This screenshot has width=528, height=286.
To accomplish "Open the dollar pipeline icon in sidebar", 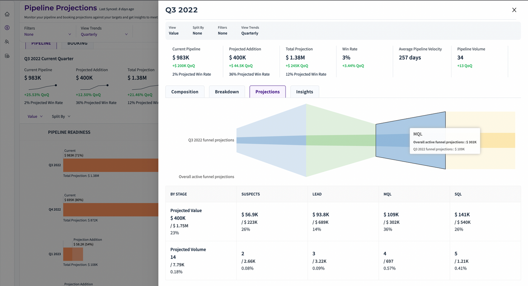I will point(7,28).
